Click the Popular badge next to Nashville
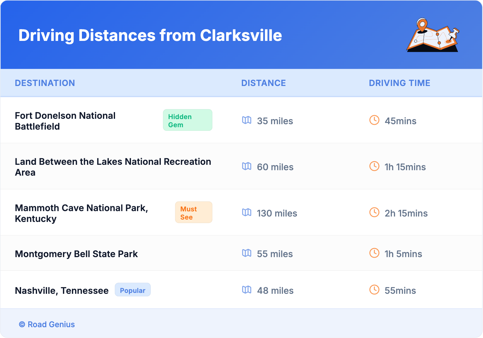483x338 pixels. (x=132, y=290)
